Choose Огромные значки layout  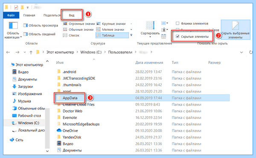(79, 24)
